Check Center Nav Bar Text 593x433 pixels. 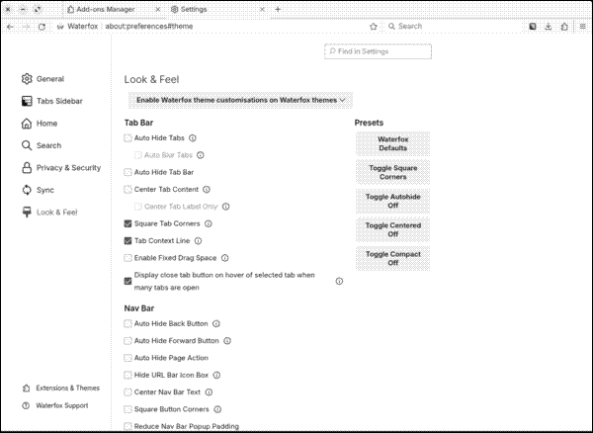(x=127, y=392)
